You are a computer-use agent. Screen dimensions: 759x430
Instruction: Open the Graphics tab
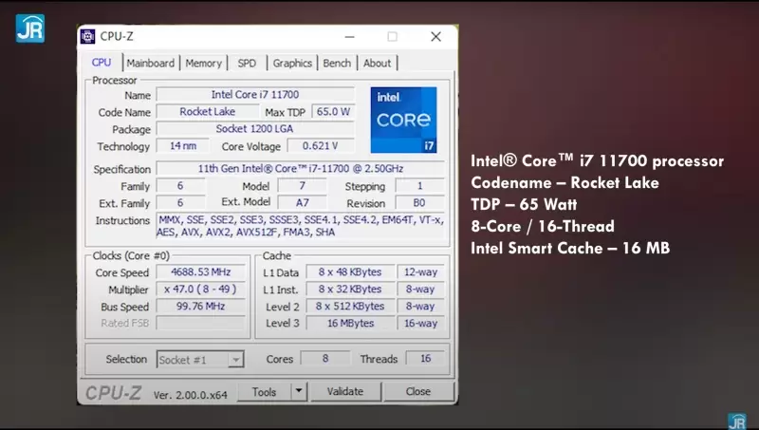[x=292, y=63]
